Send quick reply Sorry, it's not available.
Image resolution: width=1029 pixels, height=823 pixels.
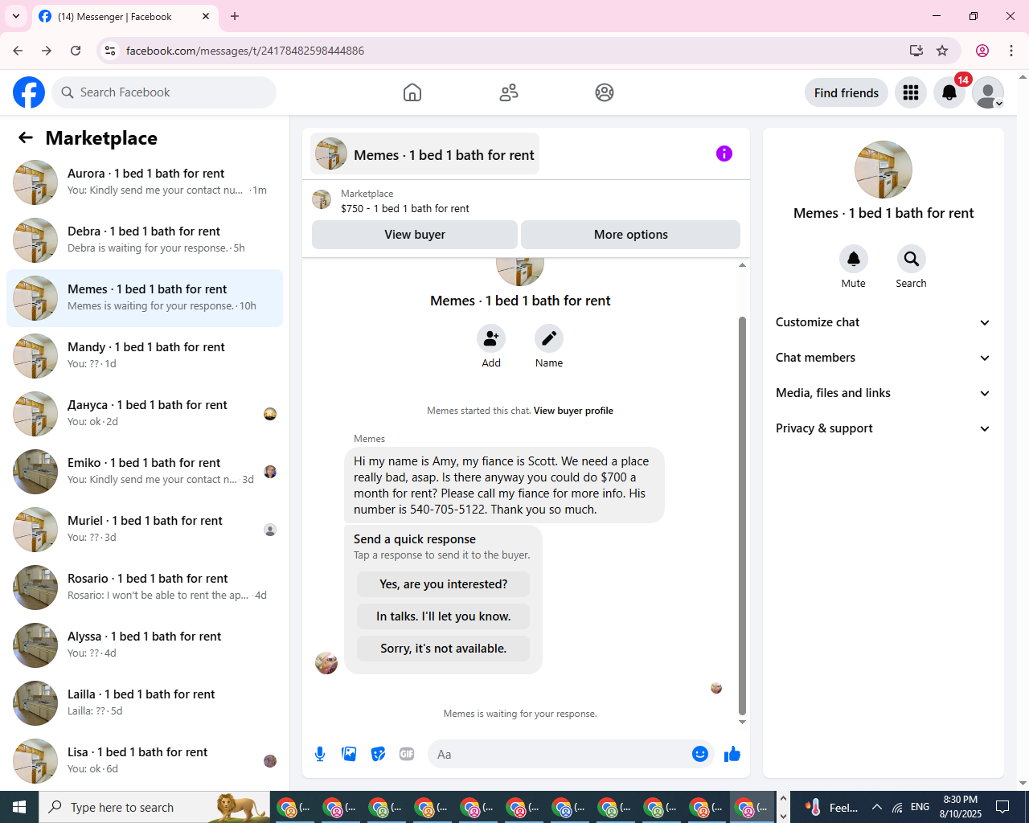[444, 649]
